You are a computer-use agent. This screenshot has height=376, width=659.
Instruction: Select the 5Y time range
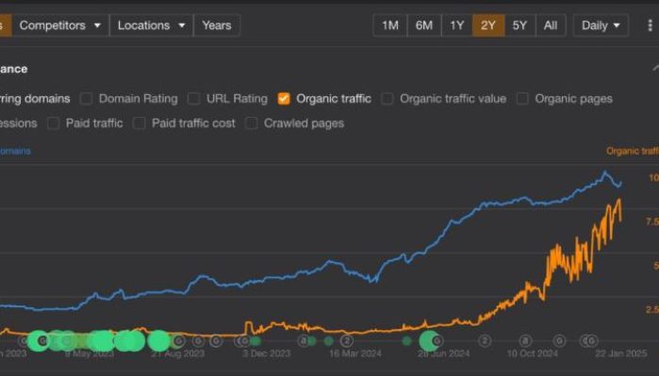519,25
